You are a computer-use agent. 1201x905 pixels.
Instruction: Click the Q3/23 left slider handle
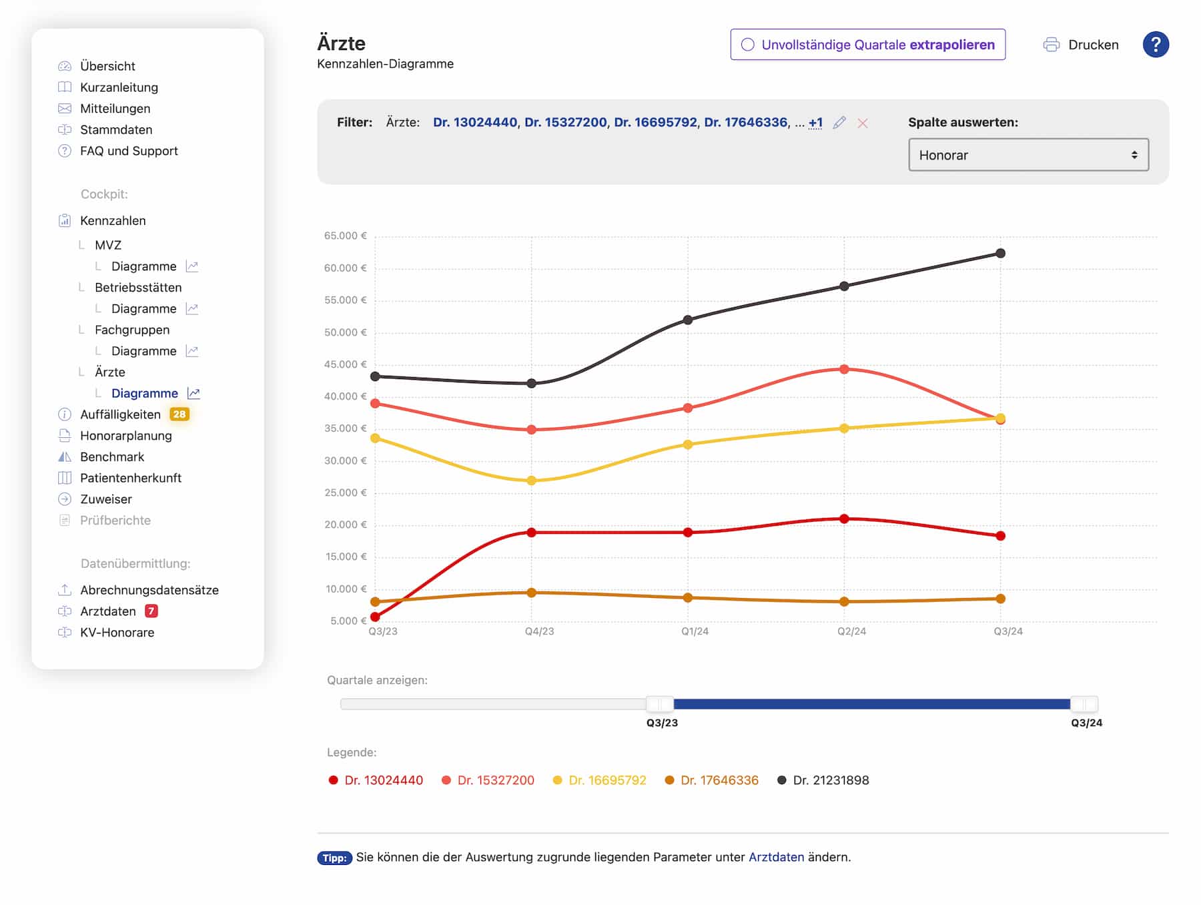660,704
